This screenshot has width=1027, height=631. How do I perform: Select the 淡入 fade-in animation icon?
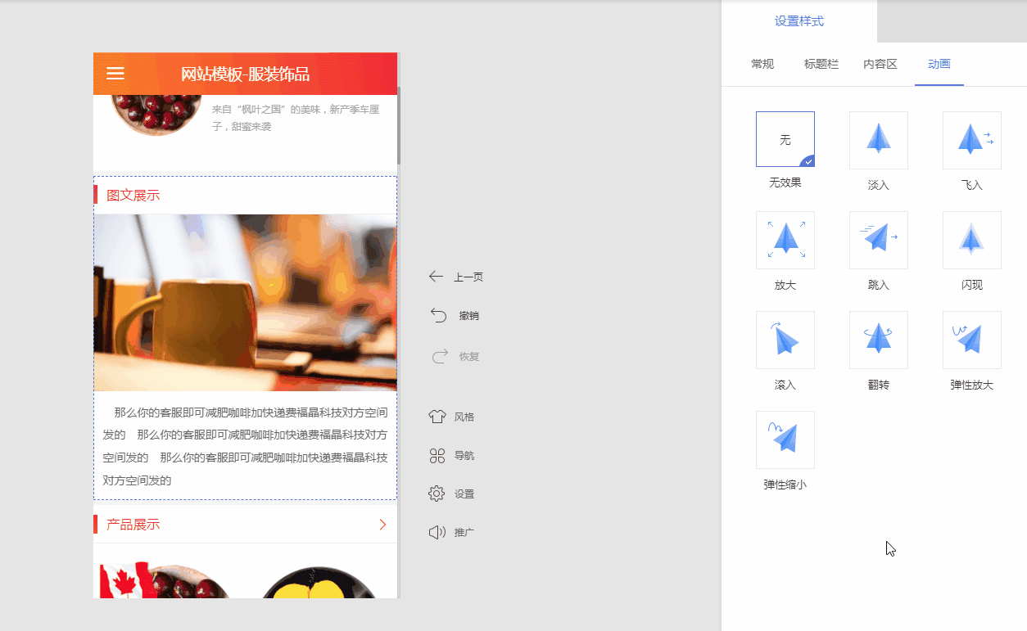point(879,139)
